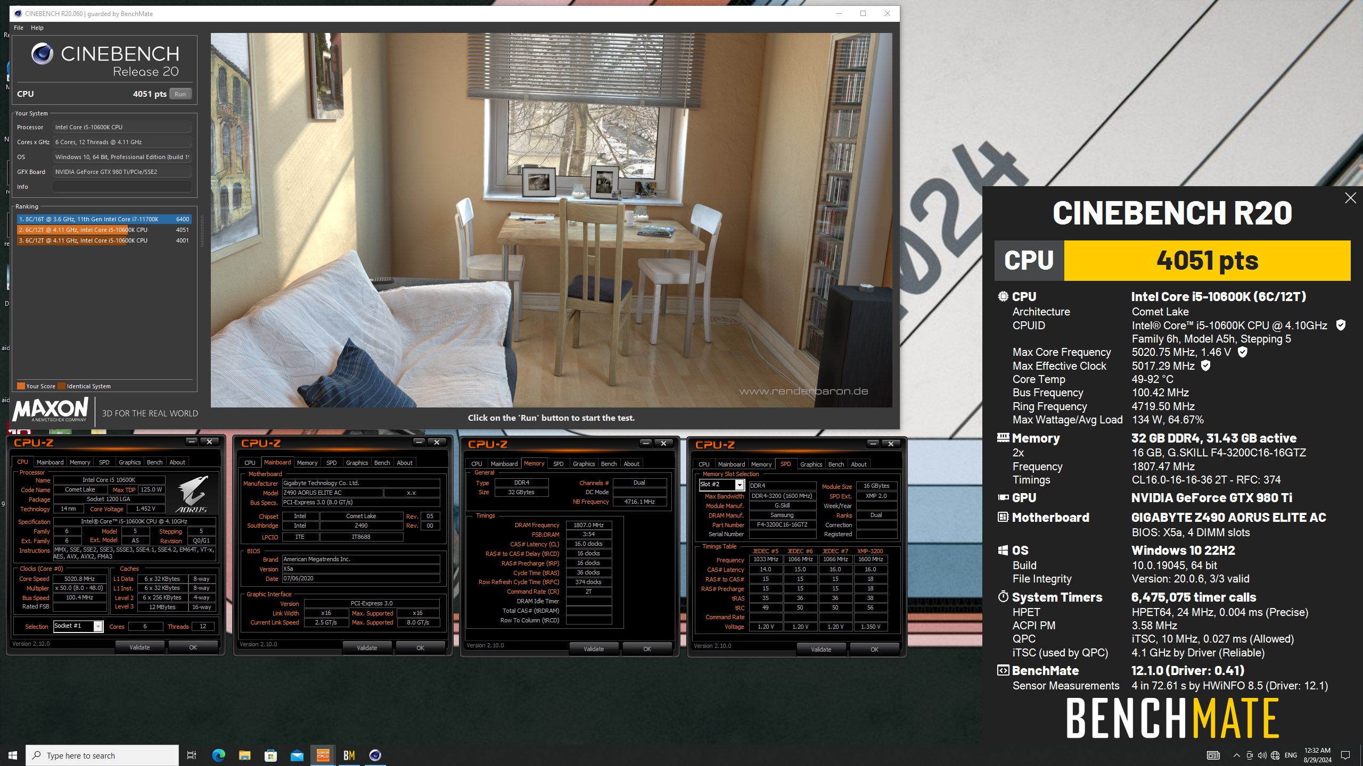The height and width of the screenshot is (766, 1363).
Task: Click the shield next to Max Core Frequency
Action: coord(1242,352)
